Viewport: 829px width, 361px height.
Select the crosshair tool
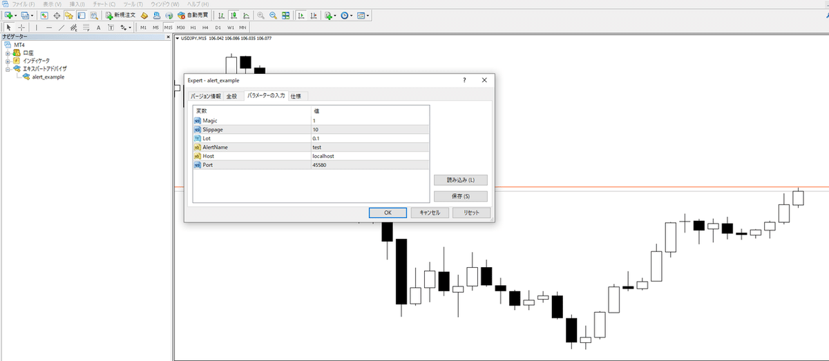pyautogui.click(x=21, y=28)
